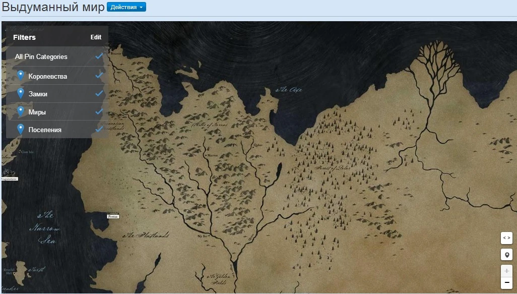517x294 pixels.
Task: Zoom in with the plus button
Action: tap(506, 271)
